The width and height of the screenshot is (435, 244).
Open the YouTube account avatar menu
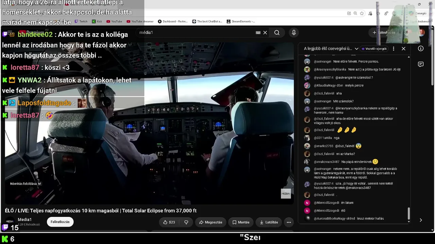pyautogui.click(x=421, y=33)
